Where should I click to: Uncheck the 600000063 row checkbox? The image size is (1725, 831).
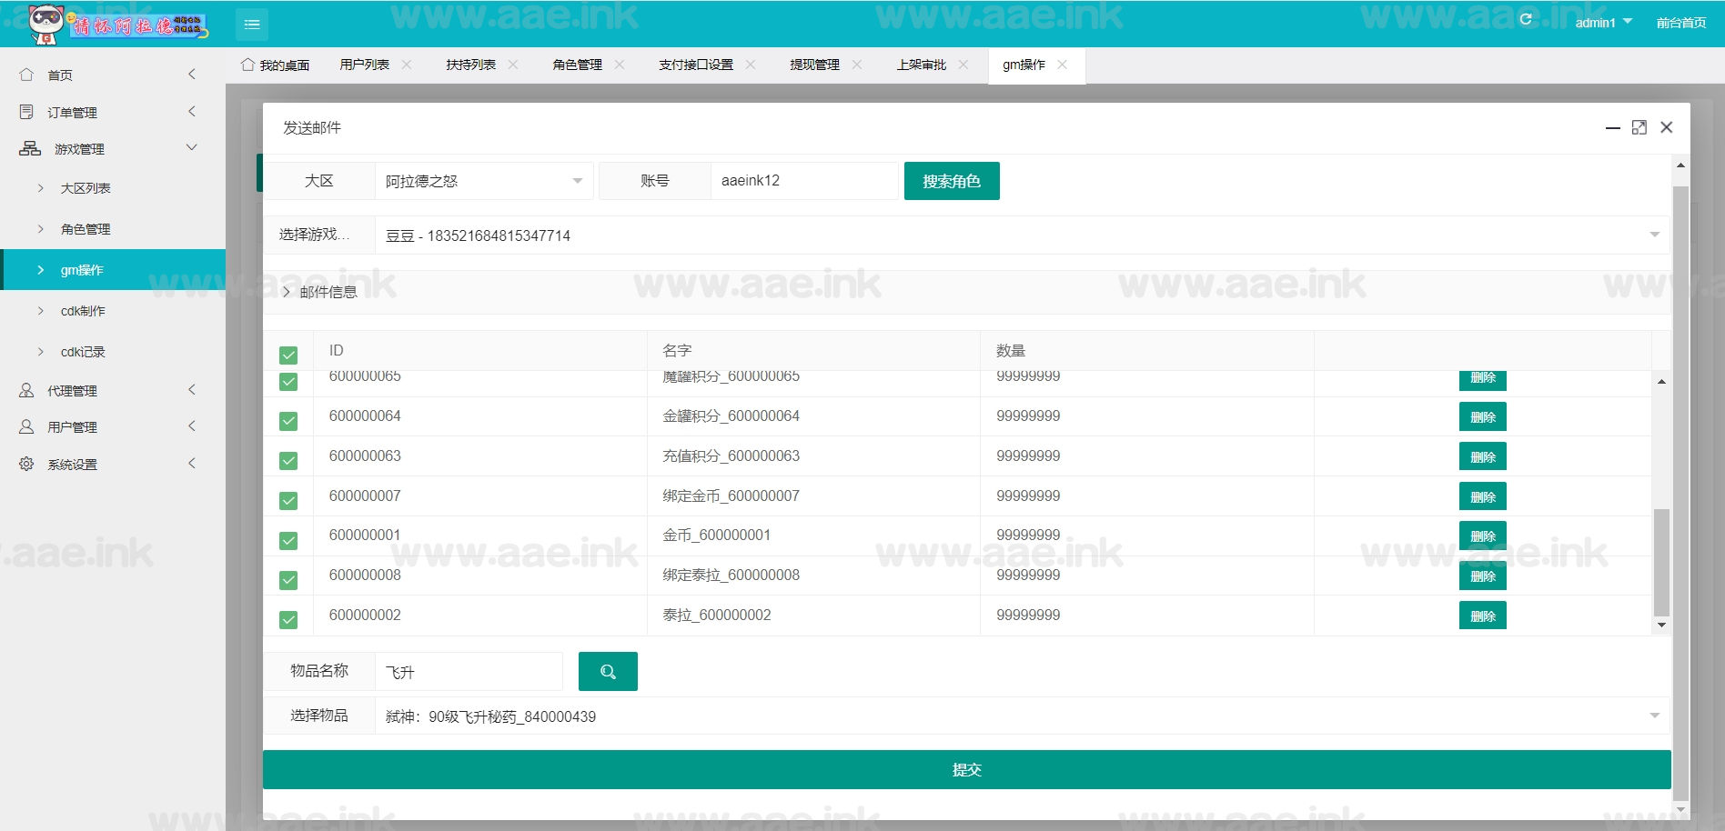[288, 461]
